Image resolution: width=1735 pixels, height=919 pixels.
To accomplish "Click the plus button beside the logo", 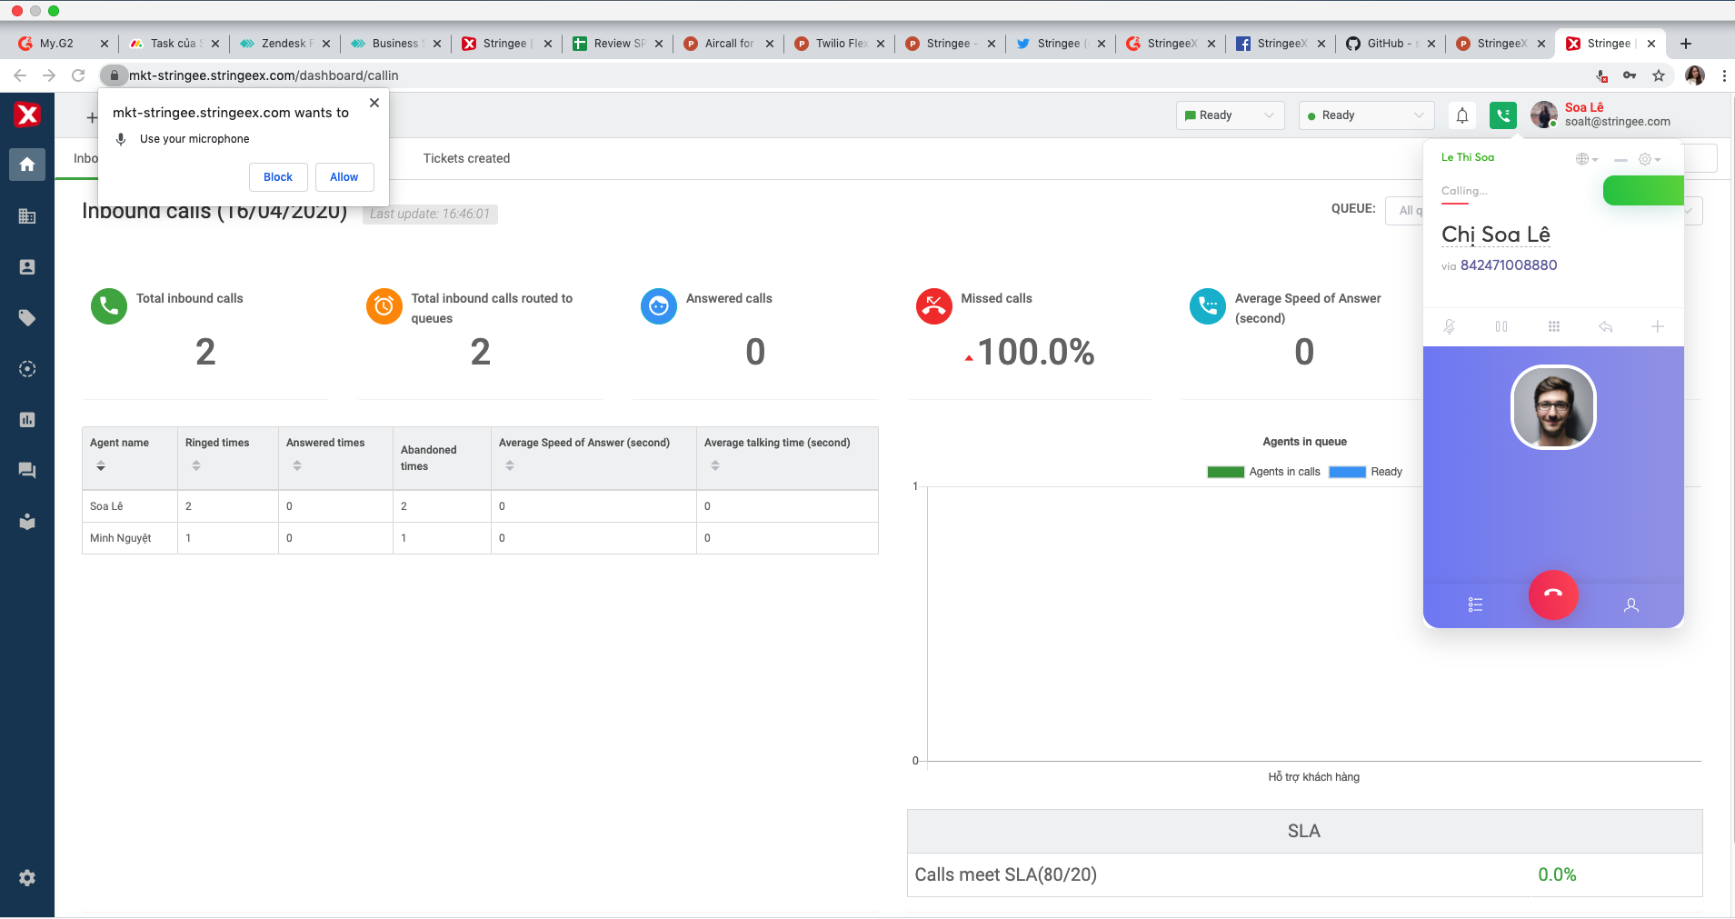I will [x=91, y=117].
